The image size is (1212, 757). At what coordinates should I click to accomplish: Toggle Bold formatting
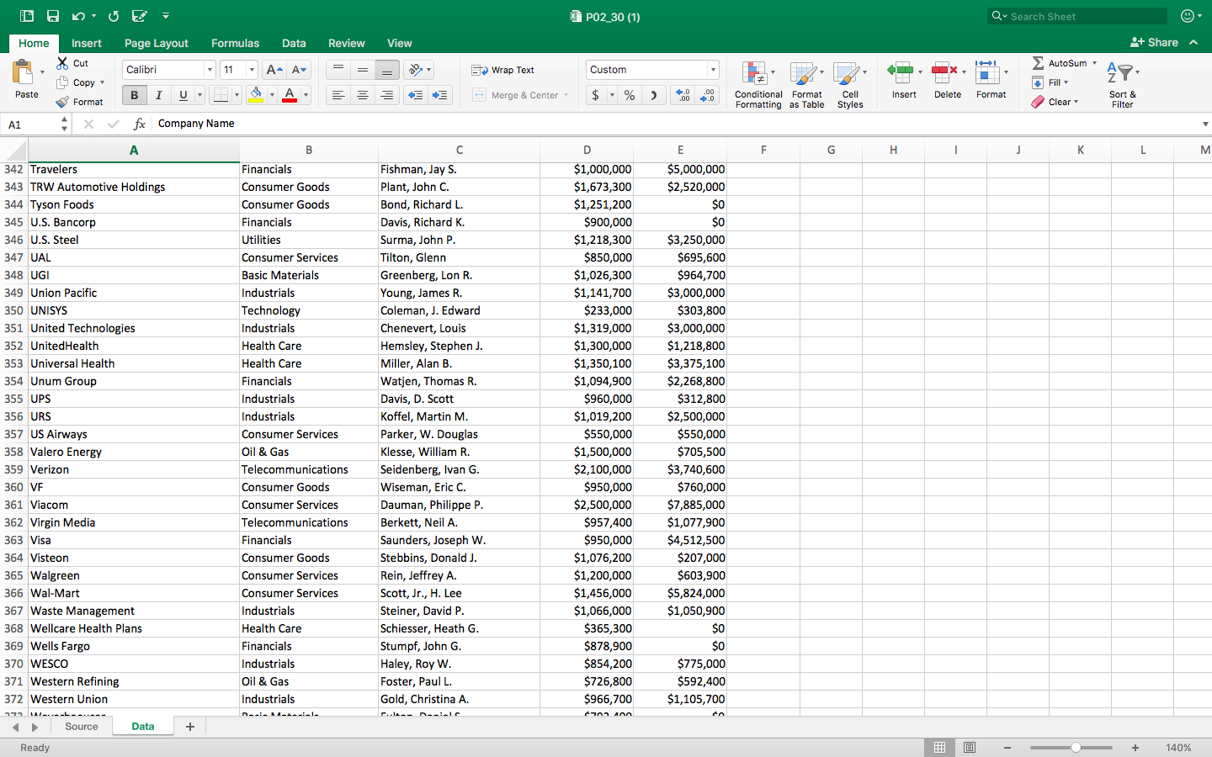134,95
